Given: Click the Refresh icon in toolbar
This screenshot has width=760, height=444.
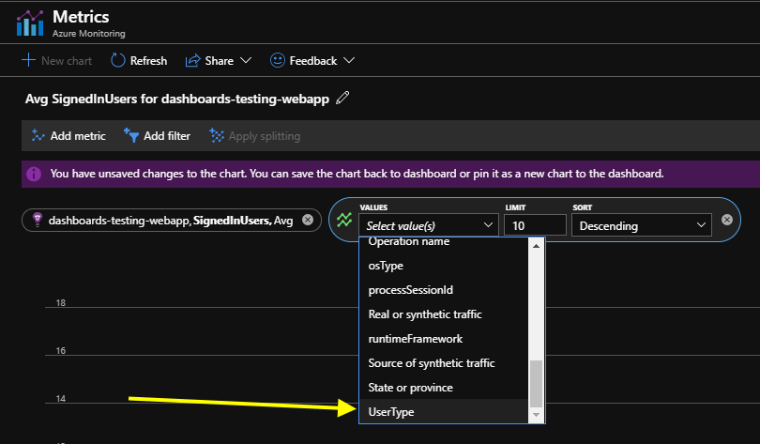Looking at the screenshot, I should pos(118,60).
